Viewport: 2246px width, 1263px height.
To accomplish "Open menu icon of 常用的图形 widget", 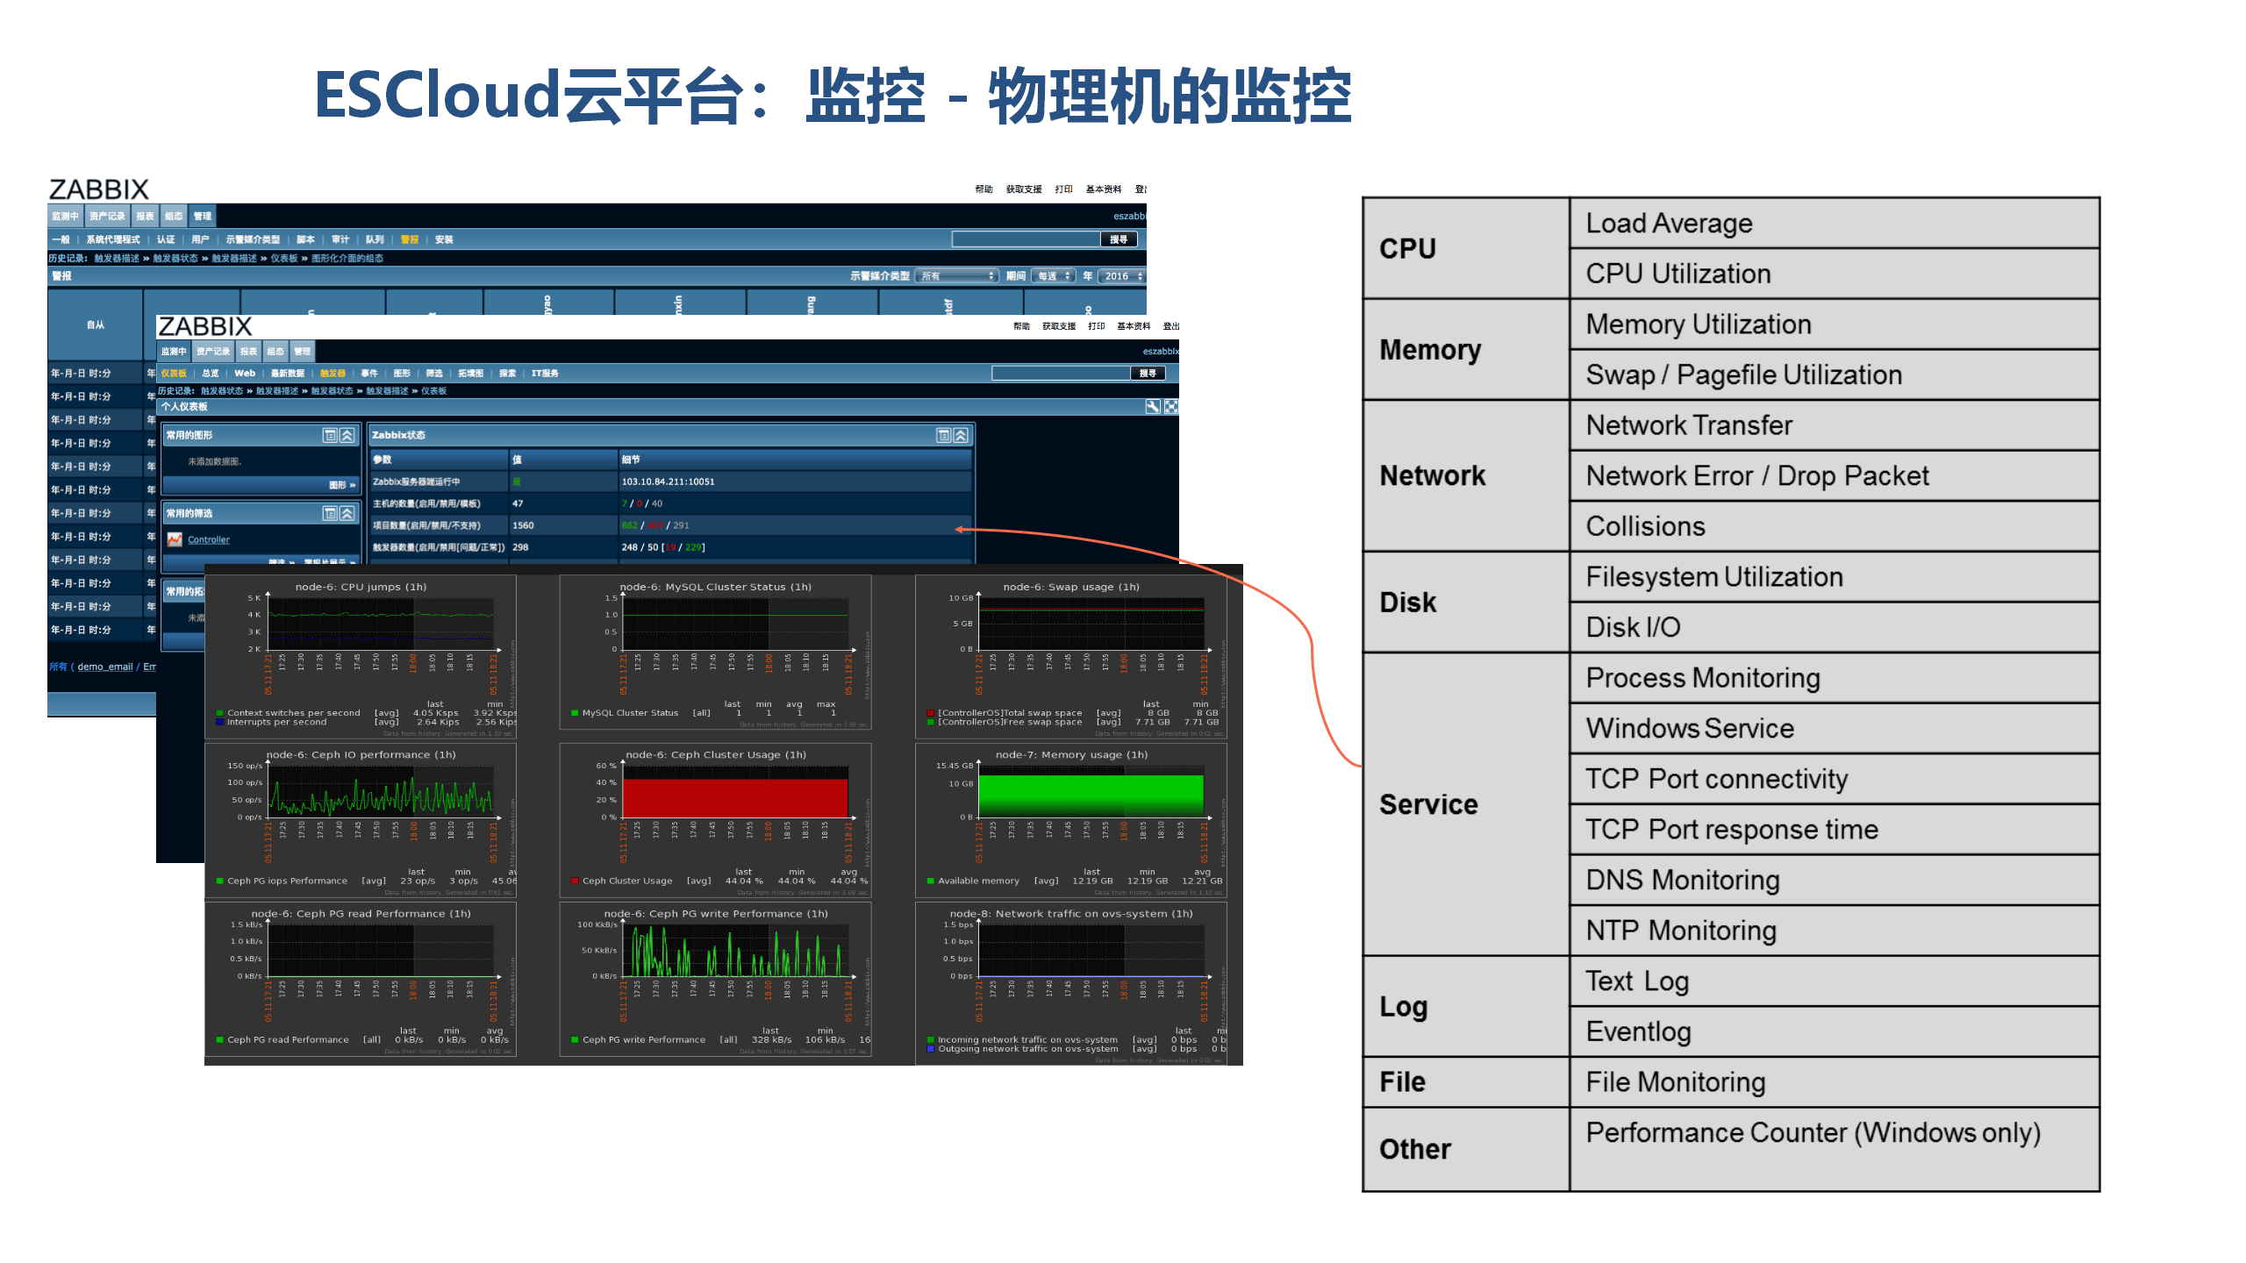I will [x=330, y=436].
